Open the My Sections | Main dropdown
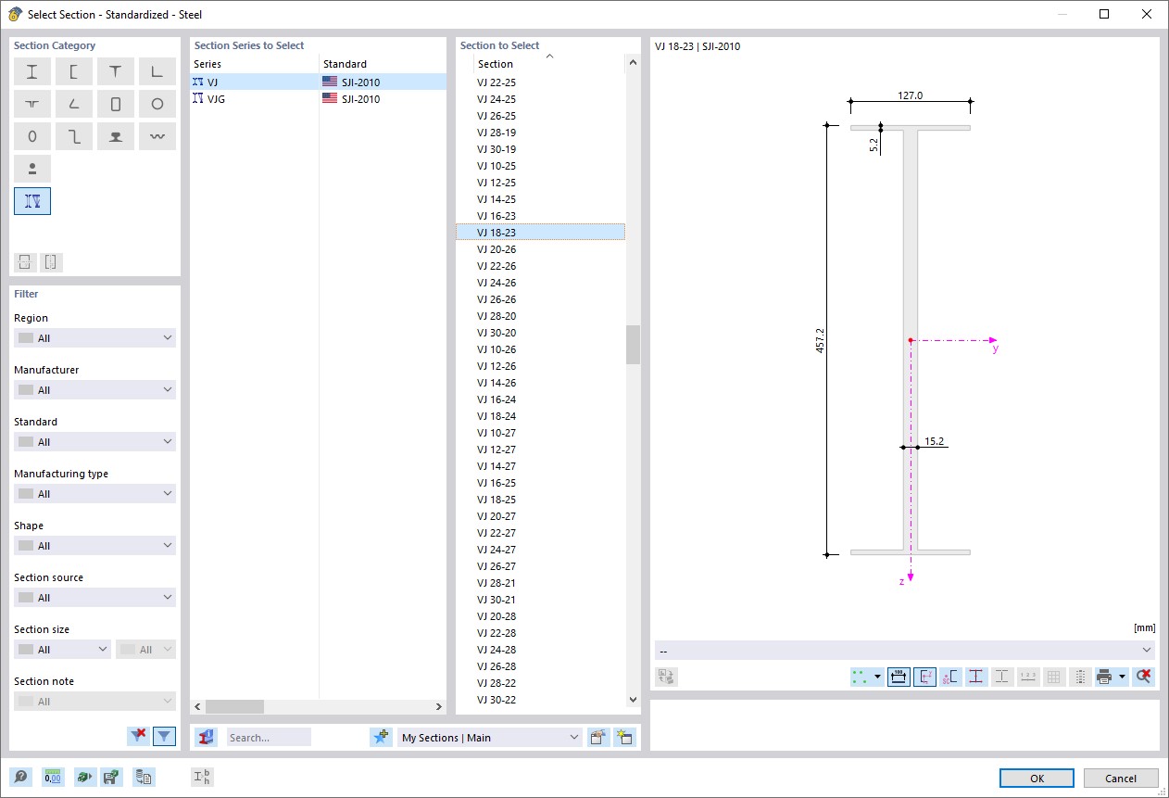This screenshot has width=1169, height=798. pyautogui.click(x=489, y=737)
